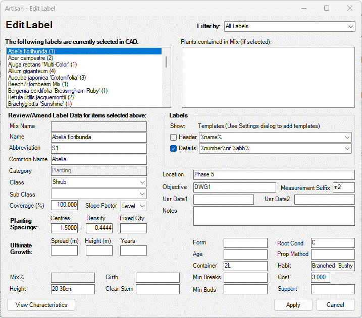Image resolution: width=362 pixels, height=318 pixels.
Task: Select Acer campestre (2) in list
Action: tap(30, 58)
